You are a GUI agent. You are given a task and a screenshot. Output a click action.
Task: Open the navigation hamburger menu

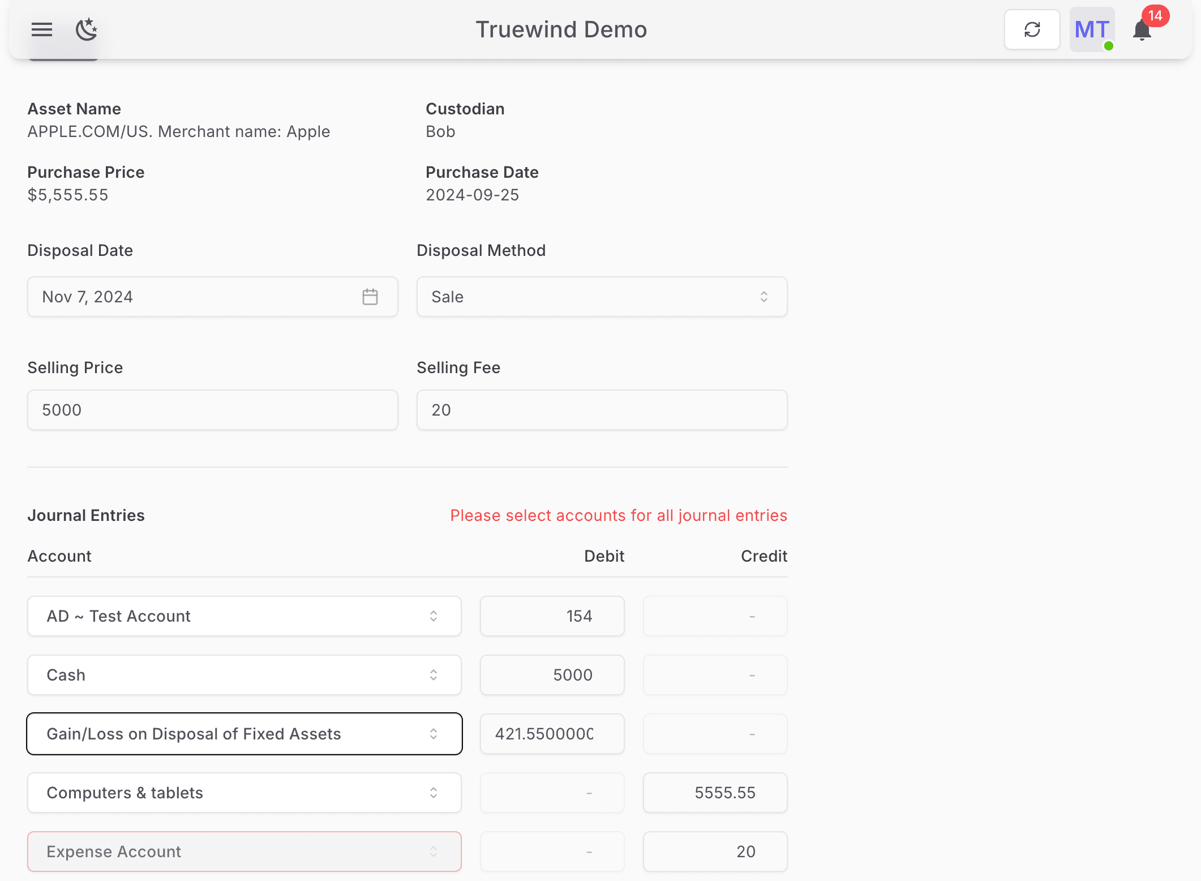click(41, 29)
